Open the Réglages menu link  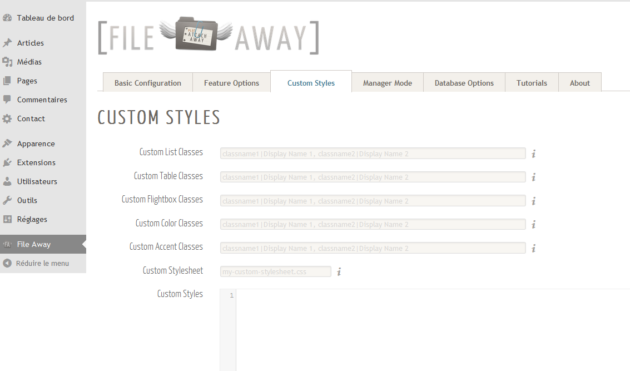[x=32, y=220]
